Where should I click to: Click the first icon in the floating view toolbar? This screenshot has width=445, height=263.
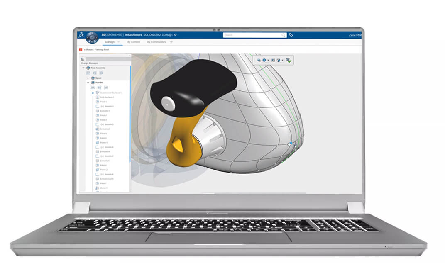(259, 60)
